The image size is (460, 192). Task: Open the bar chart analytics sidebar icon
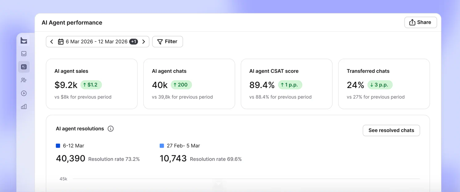coord(24,107)
